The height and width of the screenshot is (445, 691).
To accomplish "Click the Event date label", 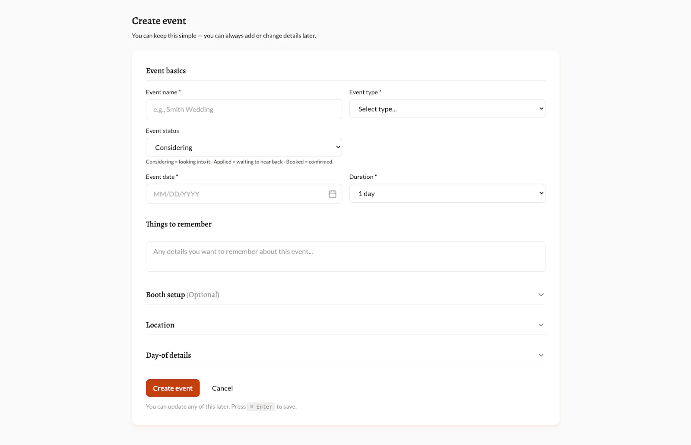I will [x=162, y=177].
